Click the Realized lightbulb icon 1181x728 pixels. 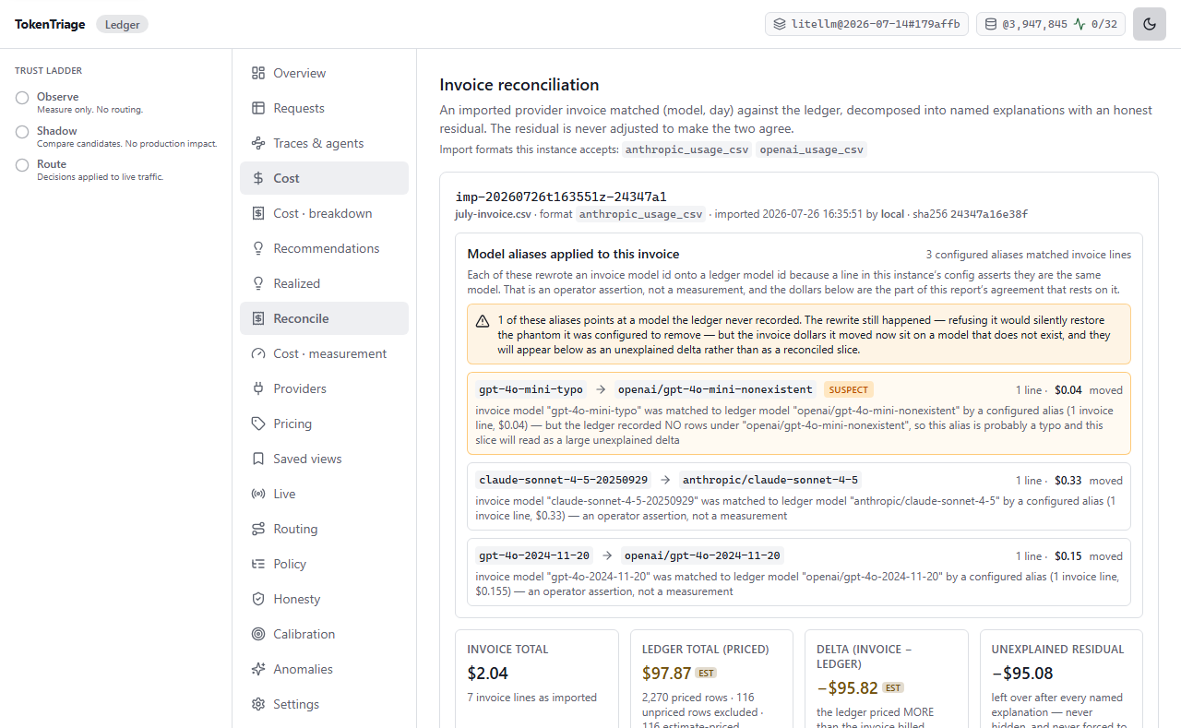(x=258, y=283)
